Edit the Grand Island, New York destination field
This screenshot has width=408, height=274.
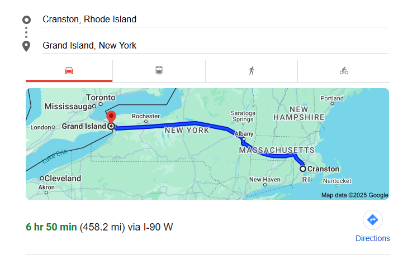pos(212,46)
